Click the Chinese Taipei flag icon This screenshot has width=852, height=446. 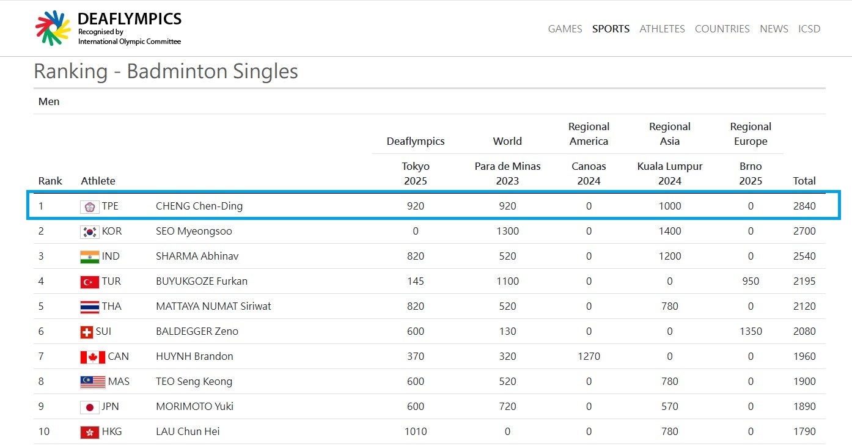pyautogui.click(x=89, y=207)
